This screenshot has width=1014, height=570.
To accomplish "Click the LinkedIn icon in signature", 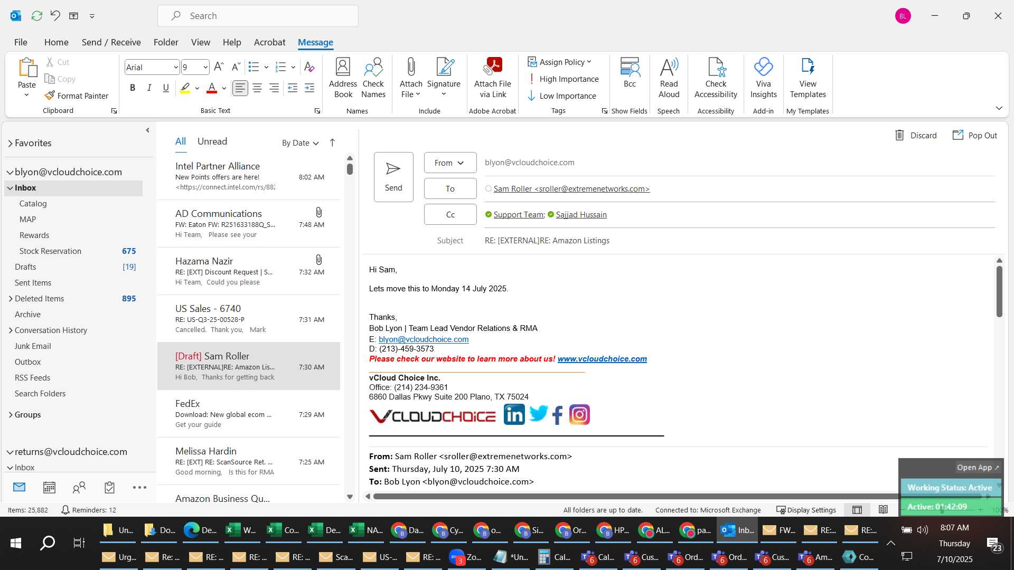I will coord(514,415).
